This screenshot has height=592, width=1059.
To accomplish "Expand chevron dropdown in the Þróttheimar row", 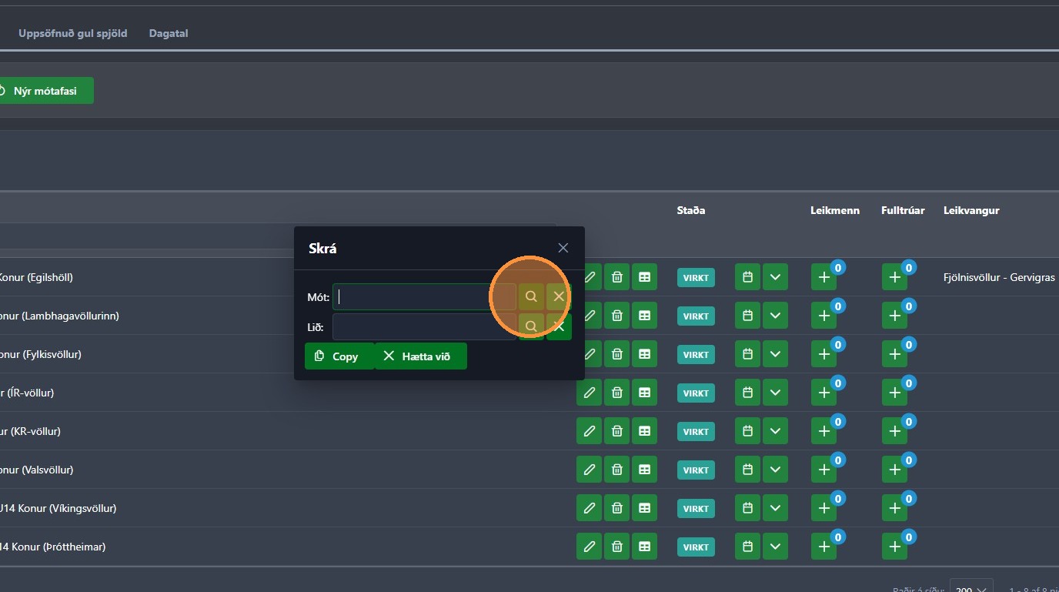I will [775, 547].
